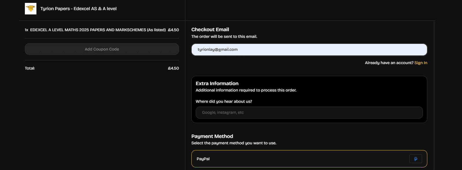Image resolution: width=462 pixels, height=170 pixels.
Task: Click the "Already have an account?" text
Action: pos(389,63)
